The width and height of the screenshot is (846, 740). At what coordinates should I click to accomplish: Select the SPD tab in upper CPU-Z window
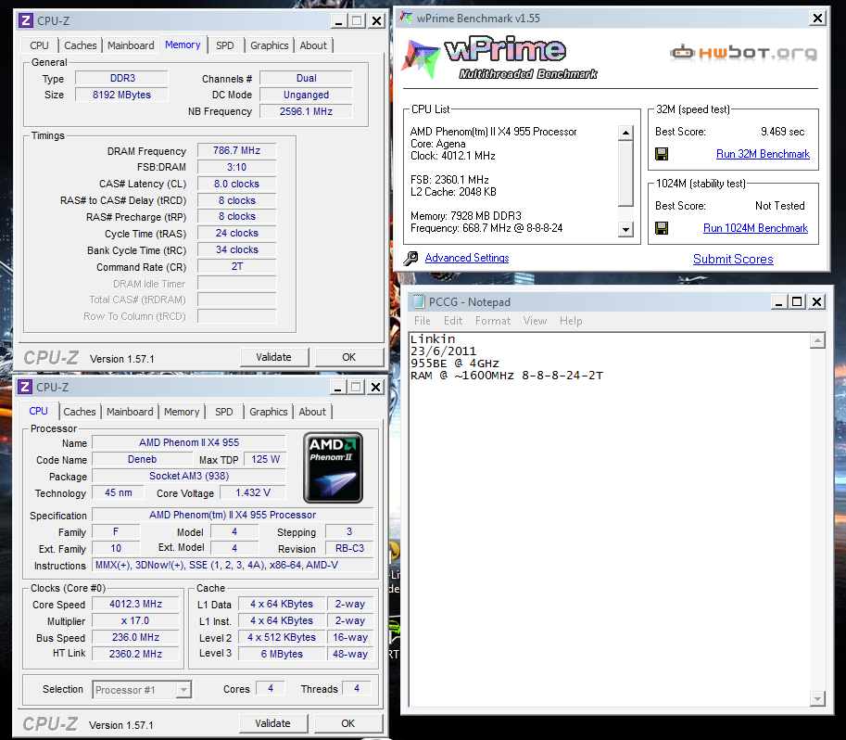click(224, 46)
